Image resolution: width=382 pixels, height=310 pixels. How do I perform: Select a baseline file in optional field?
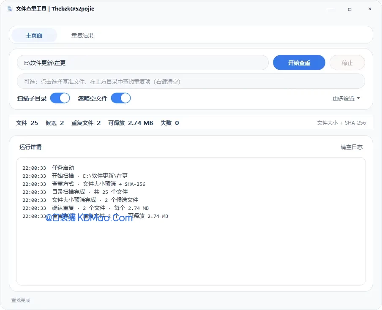coord(191,82)
